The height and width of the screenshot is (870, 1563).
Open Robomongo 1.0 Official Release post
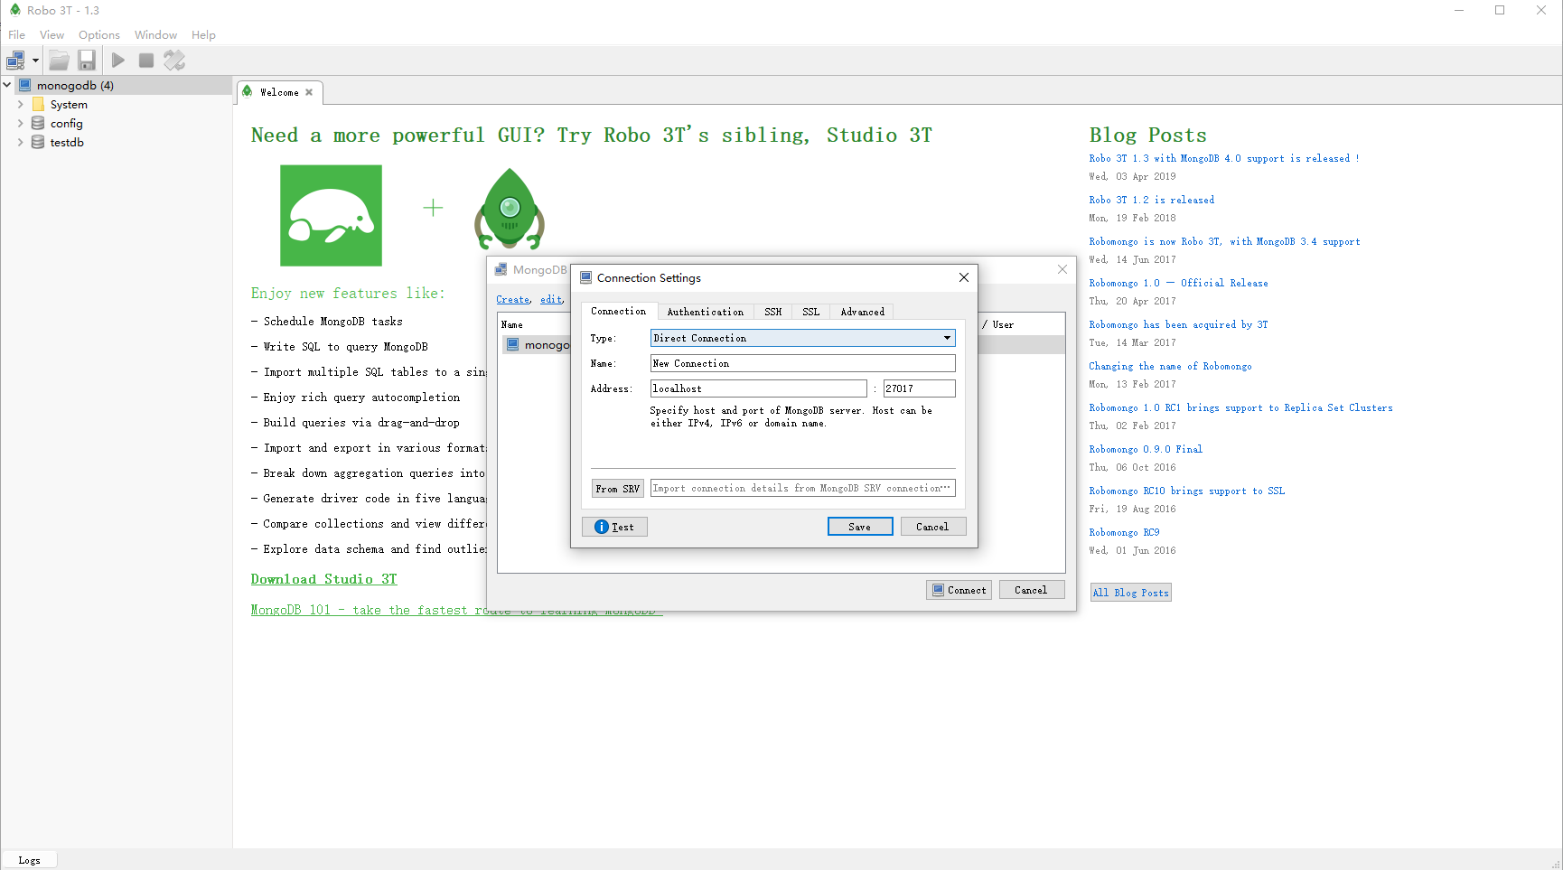1178,283
